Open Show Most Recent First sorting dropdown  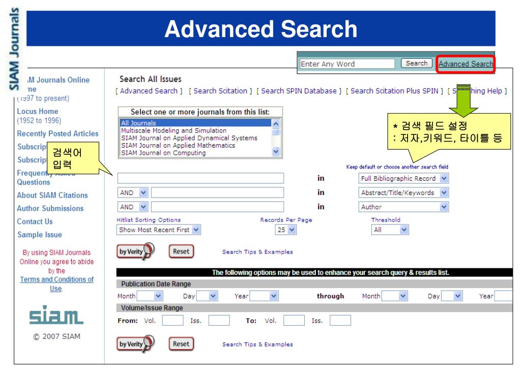tap(159, 230)
